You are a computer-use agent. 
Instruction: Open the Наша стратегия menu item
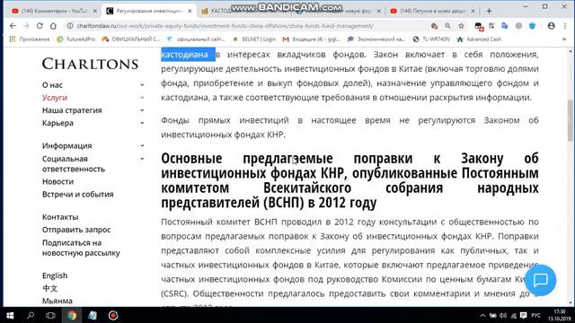[72, 110]
